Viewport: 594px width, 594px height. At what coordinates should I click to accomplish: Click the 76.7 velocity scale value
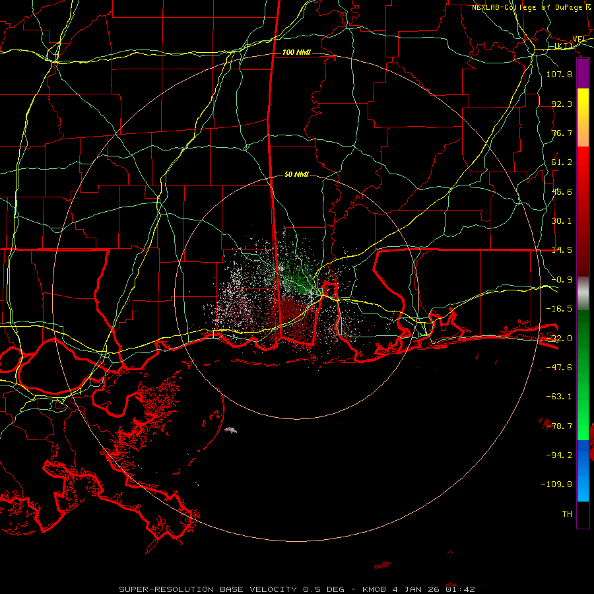pyautogui.click(x=562, y=133)
